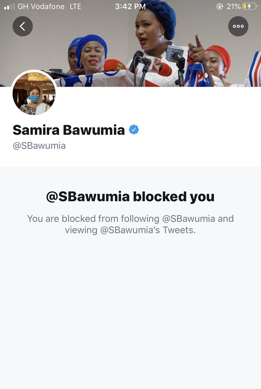Screen dimensions: 261x389
Task: Tap the 21% battery percentage
Action: point(234,7)
